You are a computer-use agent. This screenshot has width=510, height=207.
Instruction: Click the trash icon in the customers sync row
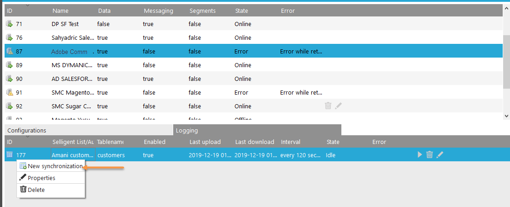(x=430, y=155)
